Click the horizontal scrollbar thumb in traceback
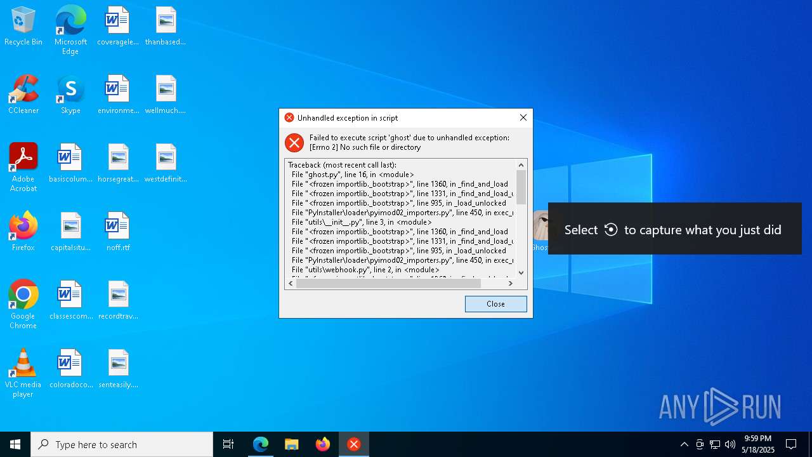The height and width of the screenshot is (457, 812). (388, 283)
